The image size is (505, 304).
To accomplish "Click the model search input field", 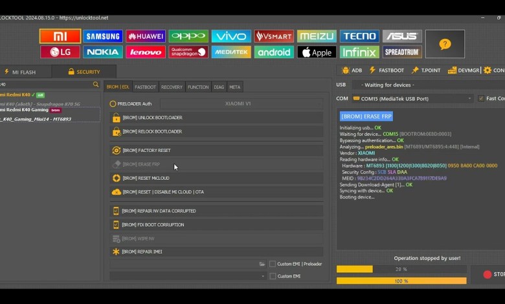I will click(46, 84).
